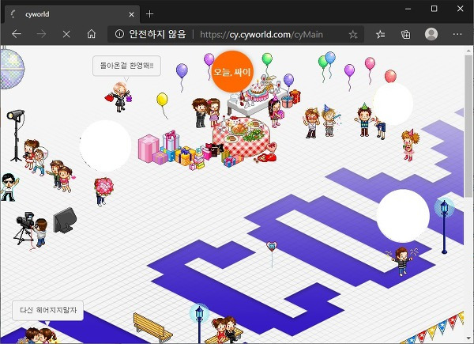Click the character holding a flower bouquet
The width and height of the screenshot is (474, 344).
click(x=103, y=192)
